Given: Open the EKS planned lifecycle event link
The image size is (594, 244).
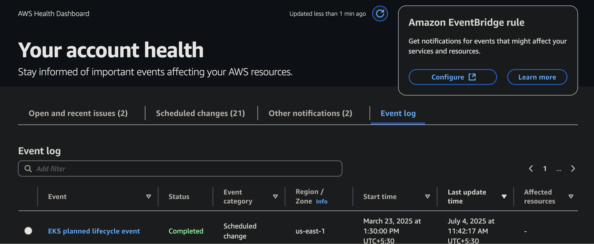Looking at the screenshot, I should [94, 231].
